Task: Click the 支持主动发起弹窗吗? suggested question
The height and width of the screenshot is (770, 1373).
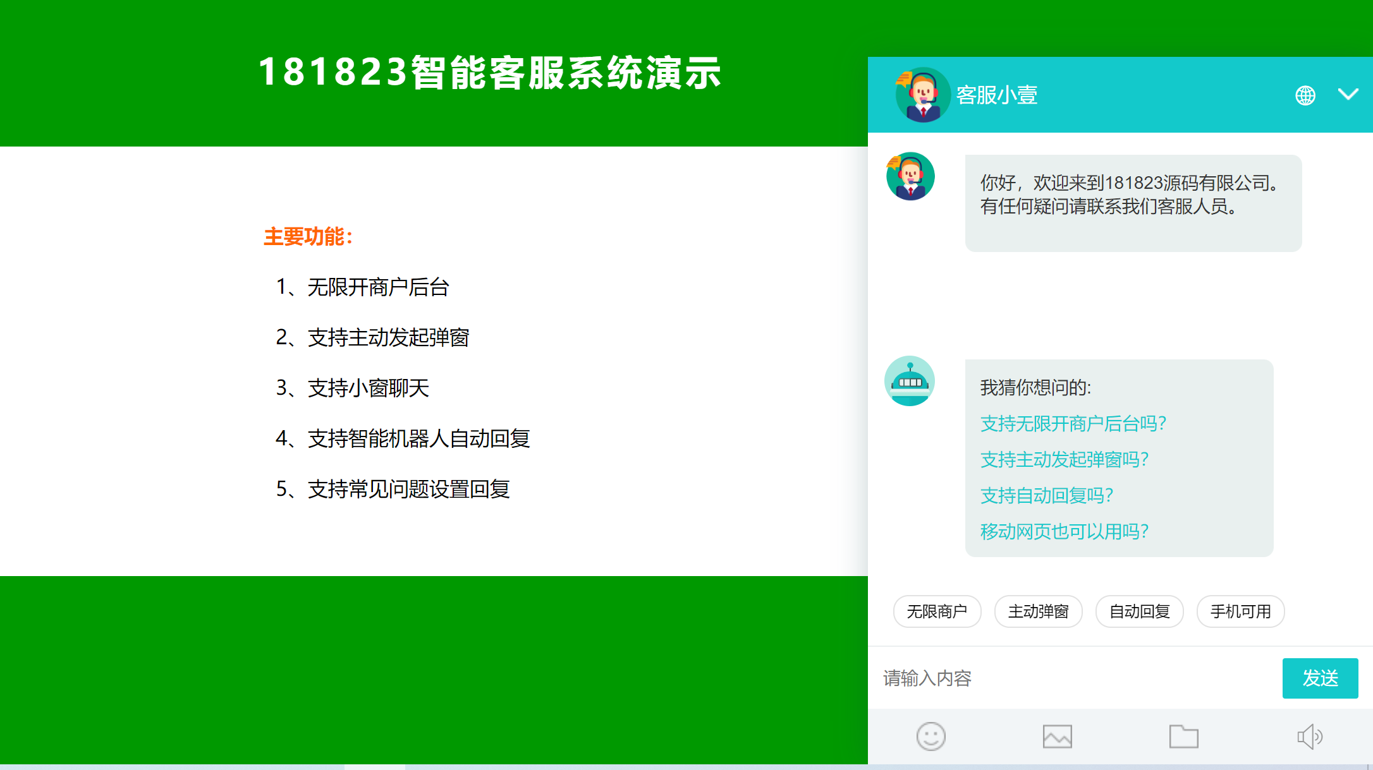Action: [x=1064, y=459]
